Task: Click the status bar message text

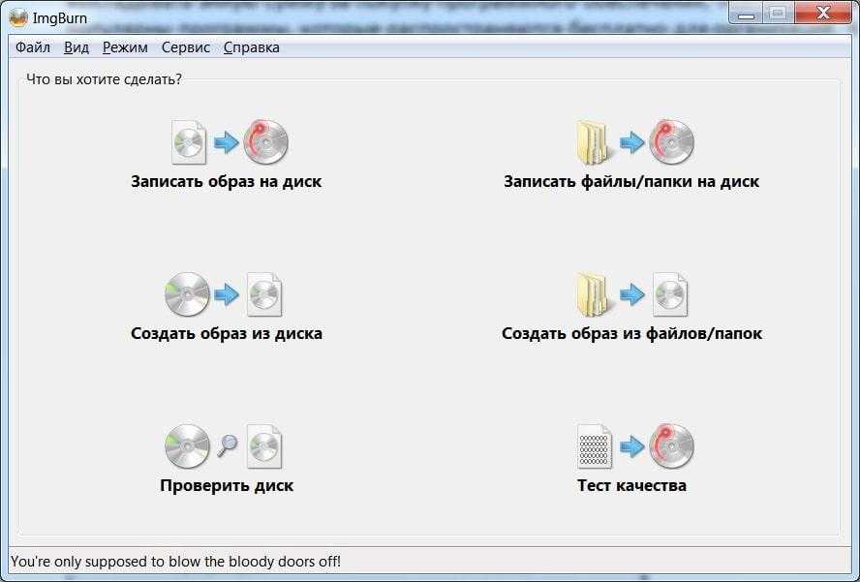Action: [175, 562]
